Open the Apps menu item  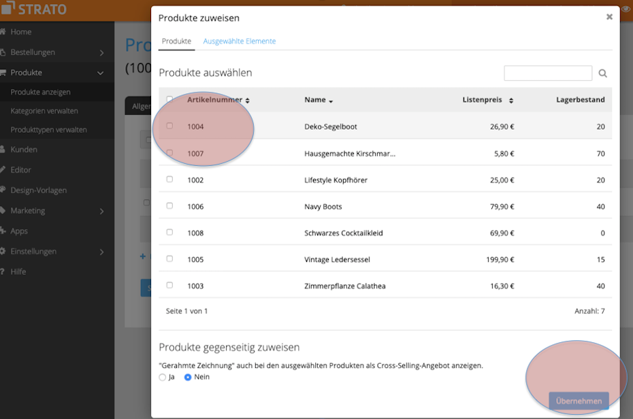click(x=19, y=231)
